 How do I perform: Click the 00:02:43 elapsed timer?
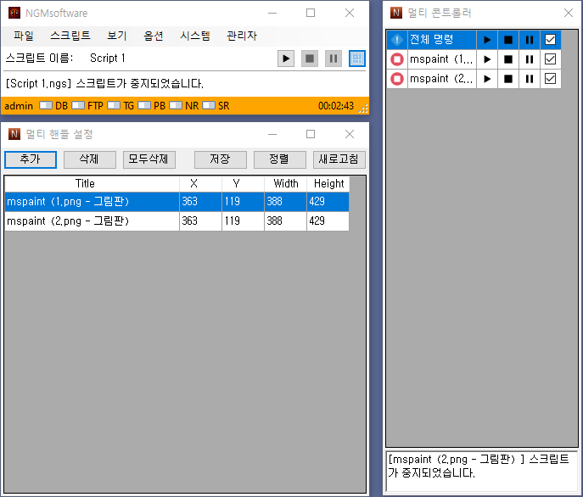(x=336, y=106)
